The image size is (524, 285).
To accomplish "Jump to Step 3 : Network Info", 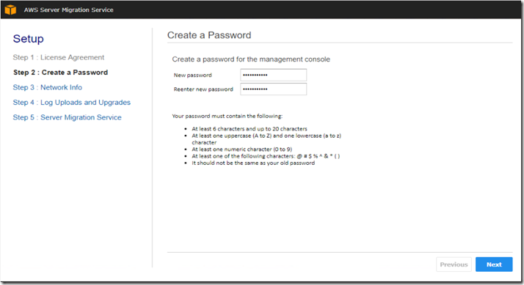I will coord(48,87).
